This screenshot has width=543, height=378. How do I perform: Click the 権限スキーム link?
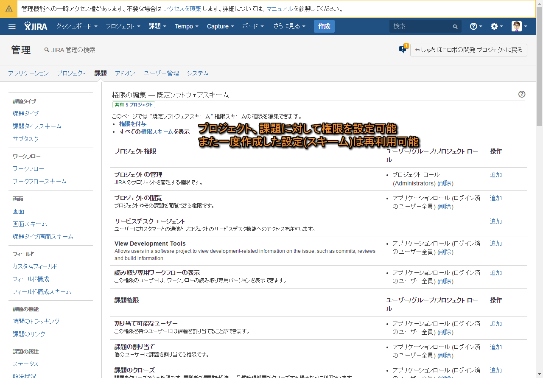click(157, 132)
